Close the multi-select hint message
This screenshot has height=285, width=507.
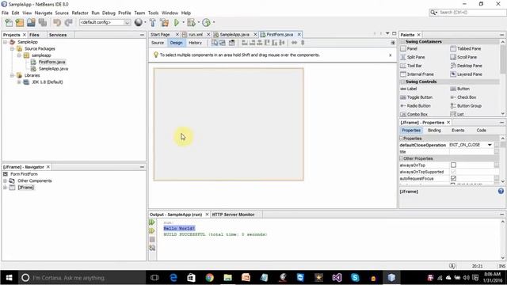coord(391,55)
